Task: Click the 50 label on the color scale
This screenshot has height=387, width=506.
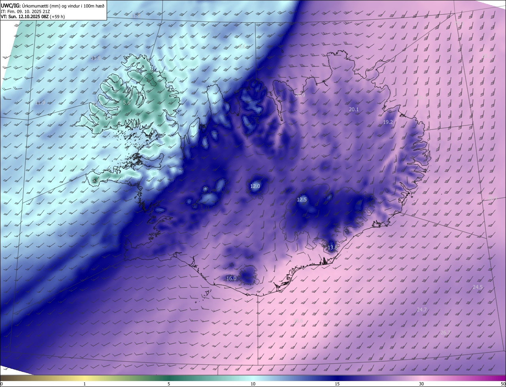Action: 503,384
